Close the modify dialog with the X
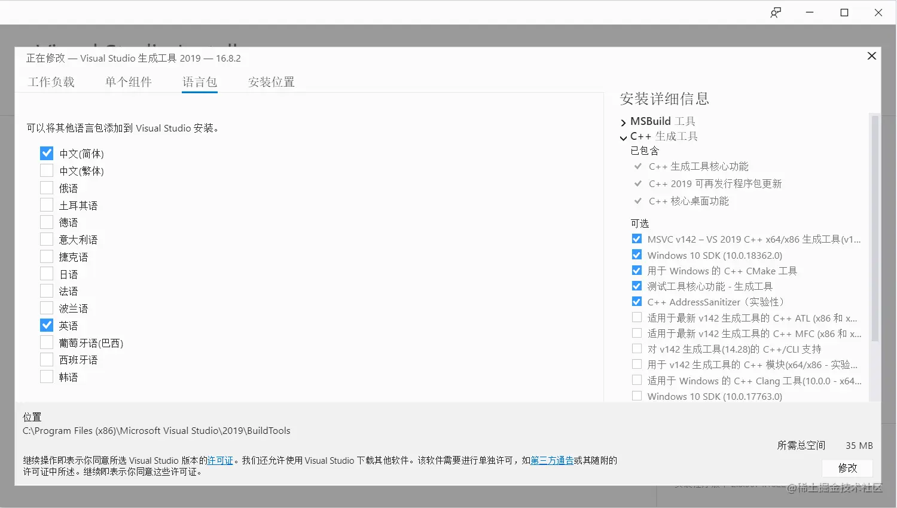 872,56
